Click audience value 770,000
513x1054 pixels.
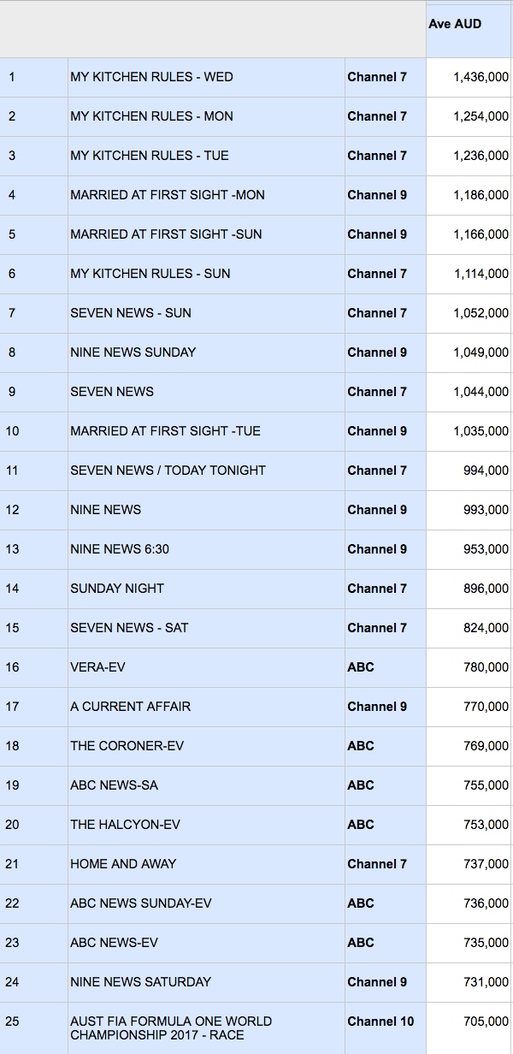click(x=469, y=707)
